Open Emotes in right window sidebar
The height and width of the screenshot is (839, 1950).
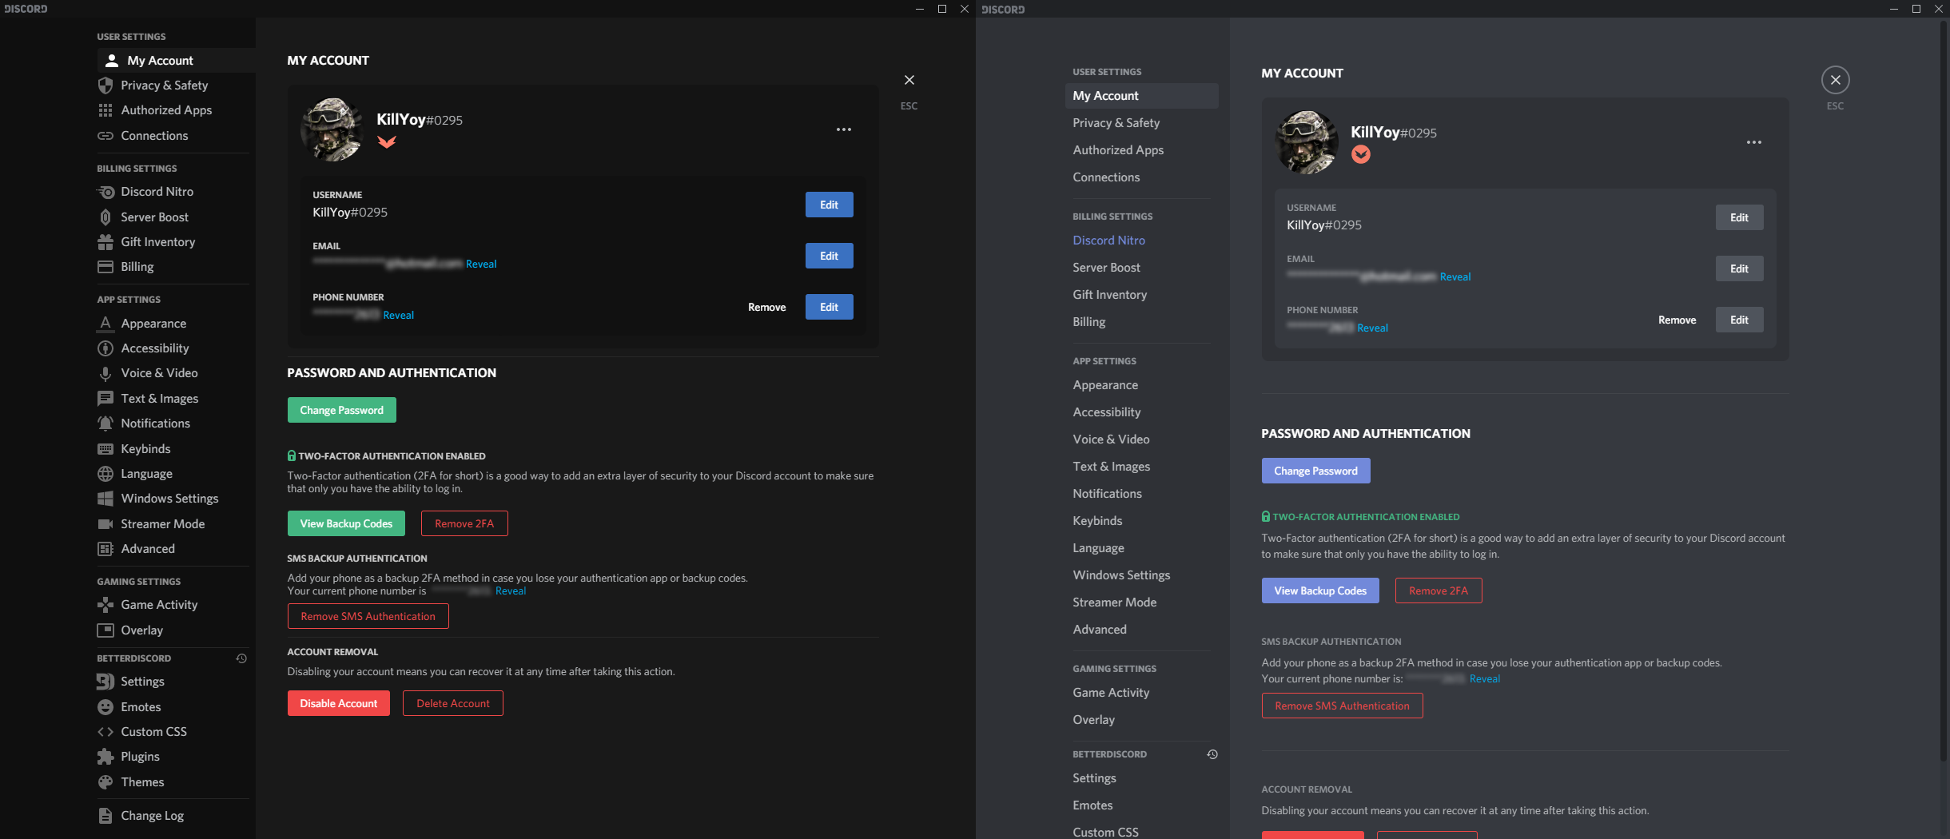(1141, 805)
